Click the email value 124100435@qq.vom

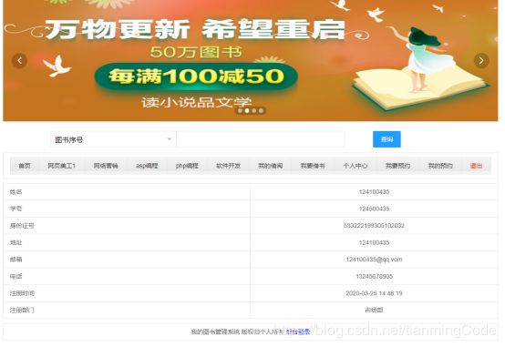pyautogui.click(x=374, y=260)
